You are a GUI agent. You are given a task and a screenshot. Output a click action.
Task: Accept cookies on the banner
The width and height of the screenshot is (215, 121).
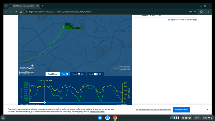pos(181,110)
